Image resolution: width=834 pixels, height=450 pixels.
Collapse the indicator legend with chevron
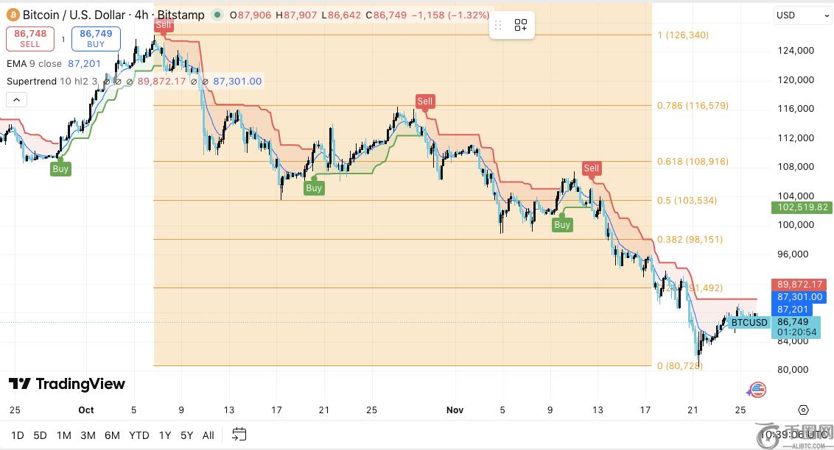pos(17,100)
